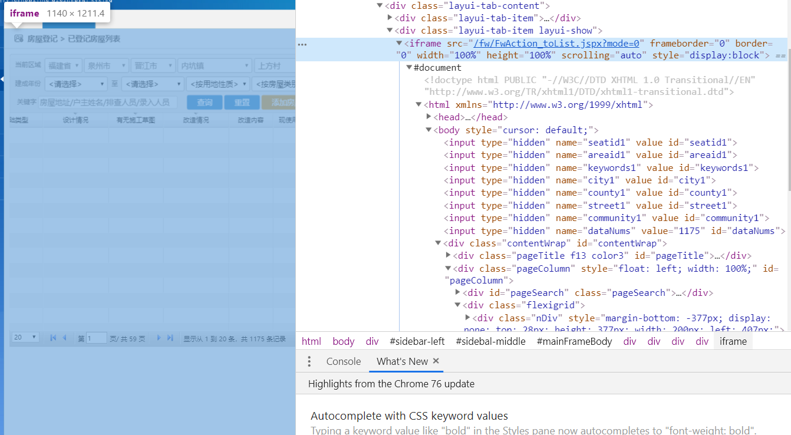Screen dimensions: 791x435
Task: Click the 房屋登记 breadcrumb icon
Action: pos(18,39)
